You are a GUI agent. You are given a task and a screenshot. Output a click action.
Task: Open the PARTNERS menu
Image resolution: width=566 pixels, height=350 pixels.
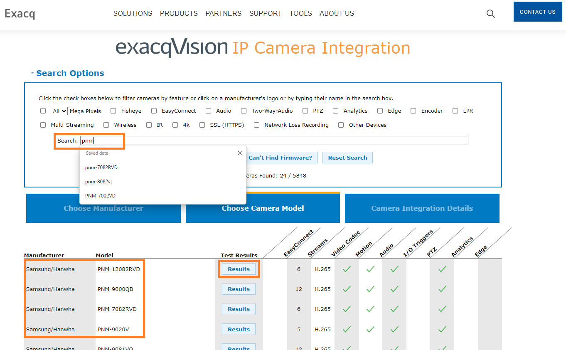click(x=224, y=14)
